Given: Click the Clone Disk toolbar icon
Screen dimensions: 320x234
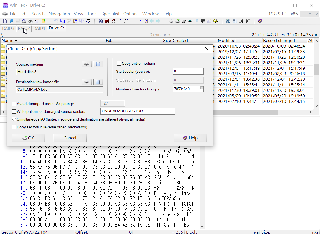Looking at the screenshot, I should [x=171, y=21].
